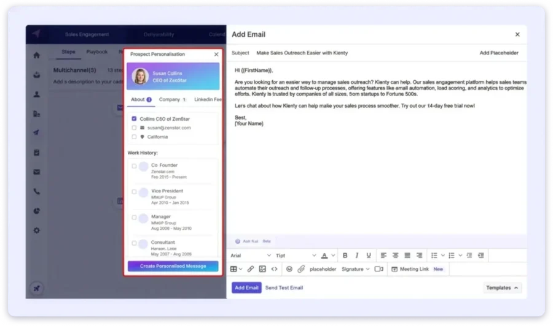Attach a file with the paperclip icon

click(x=301, y=269)
